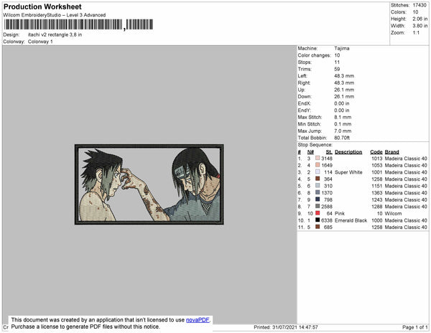The width and height of the screenshot is (431, 333).
Task: Click stitch count '6338' in stop 10
Action: 327,220
